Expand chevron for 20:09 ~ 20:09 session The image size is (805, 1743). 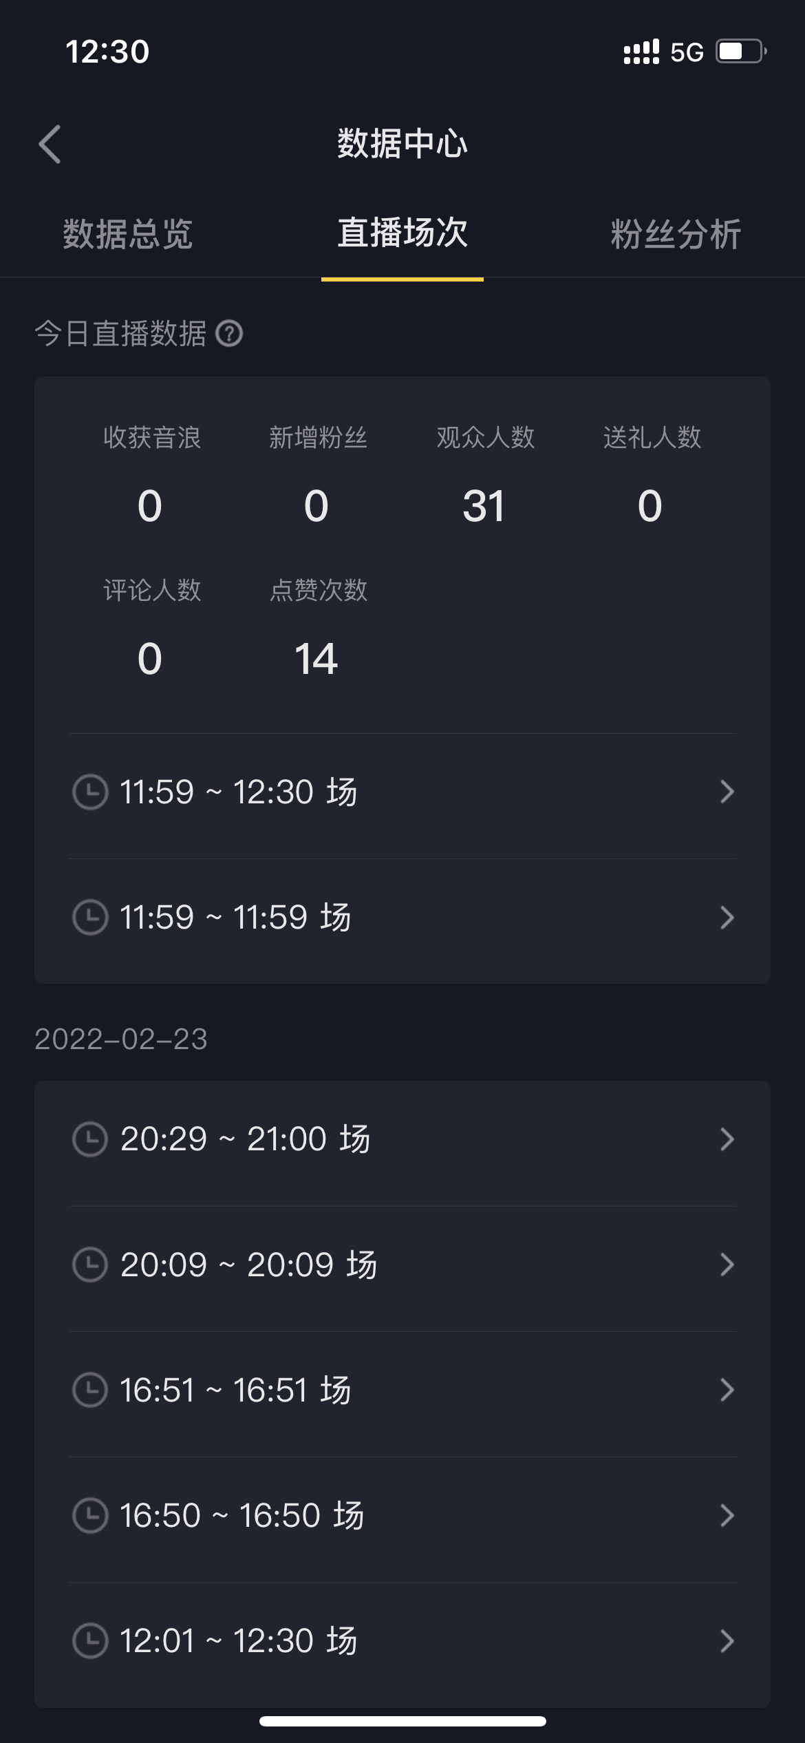pos(727,1265)
